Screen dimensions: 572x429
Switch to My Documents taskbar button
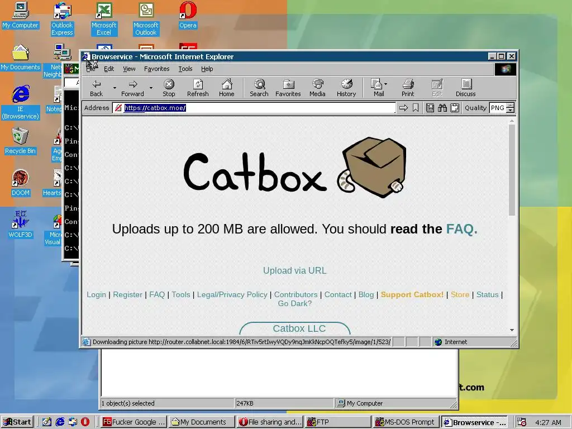point(202,422)
